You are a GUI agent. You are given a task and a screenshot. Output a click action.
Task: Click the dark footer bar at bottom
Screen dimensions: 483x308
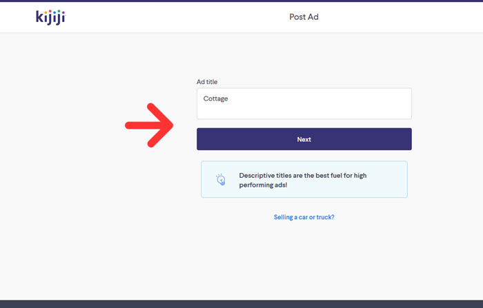(x=241, y=304)
